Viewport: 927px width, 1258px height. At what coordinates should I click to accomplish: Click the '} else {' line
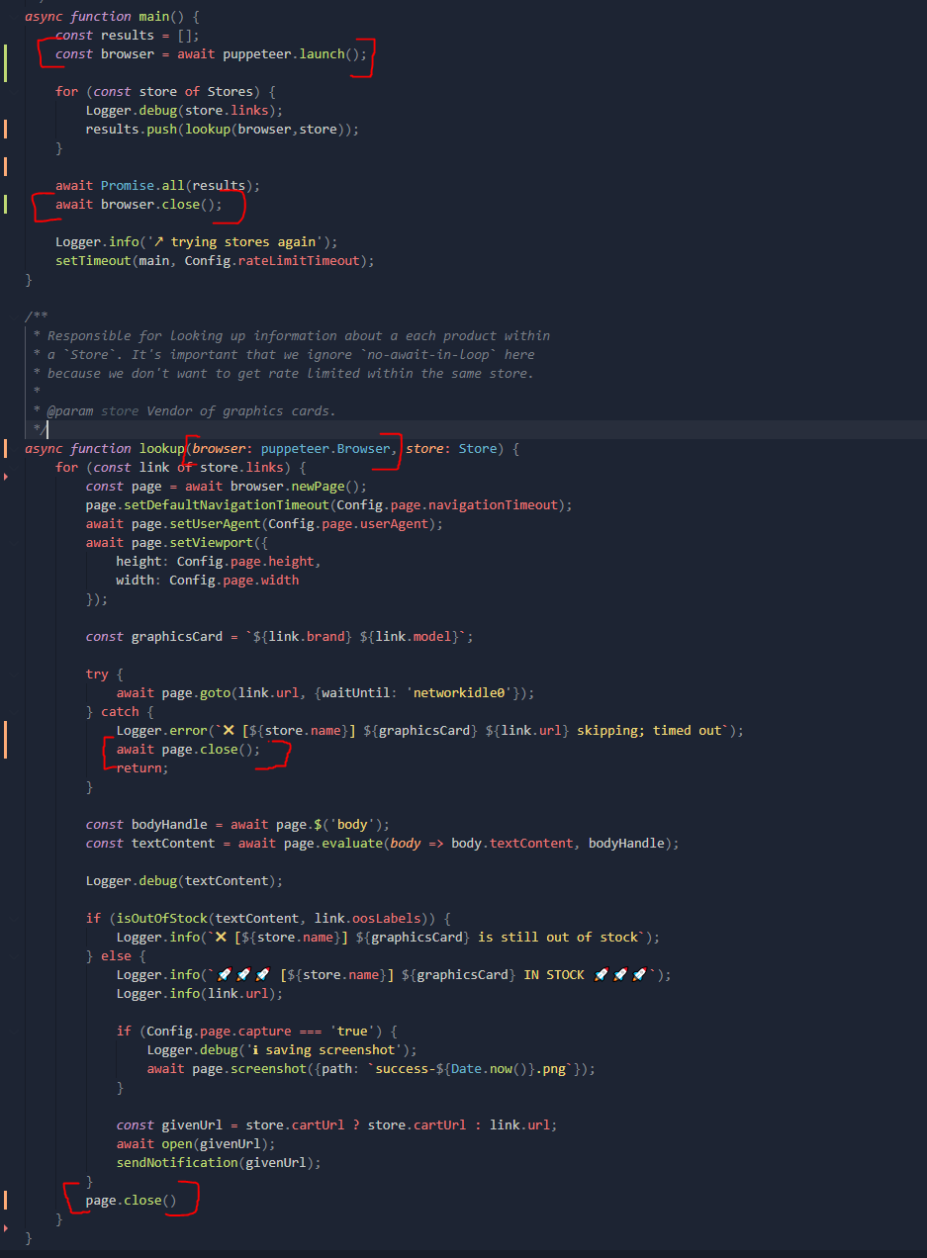point(116,955)
